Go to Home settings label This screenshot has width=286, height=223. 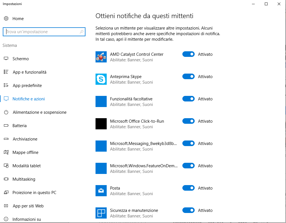(x=18, y=19)
